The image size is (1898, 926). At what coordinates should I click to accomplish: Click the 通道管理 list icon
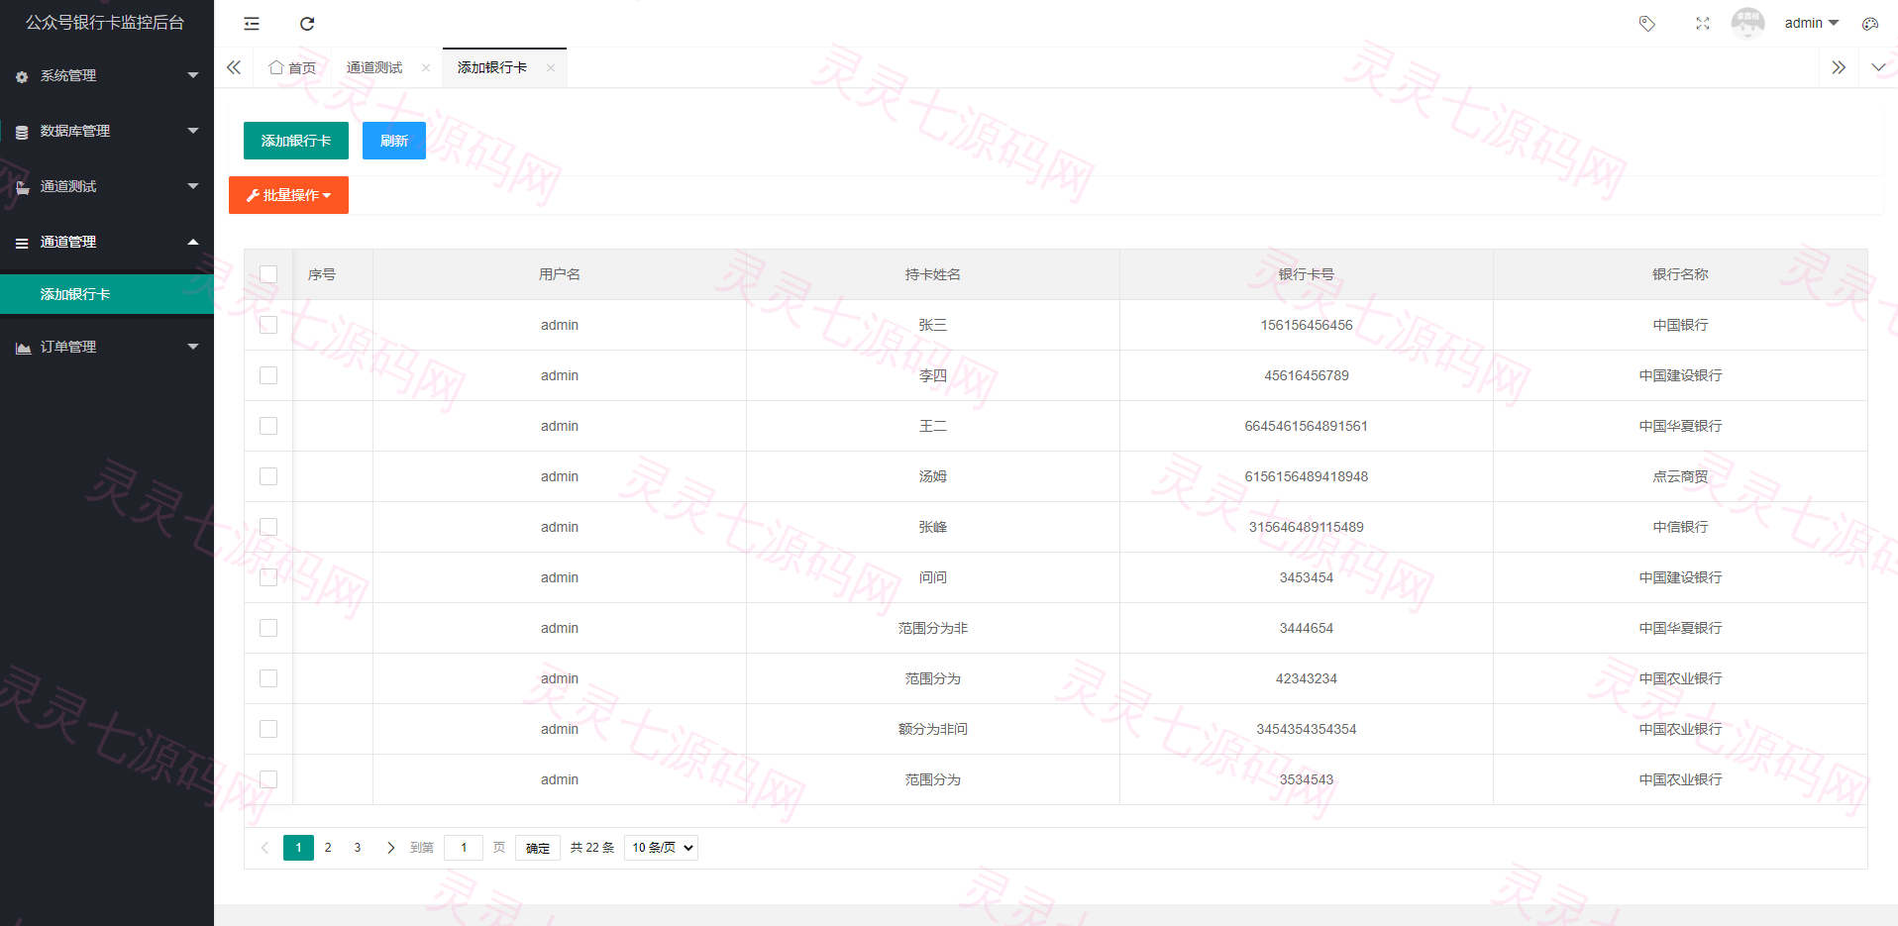point(22,243)
